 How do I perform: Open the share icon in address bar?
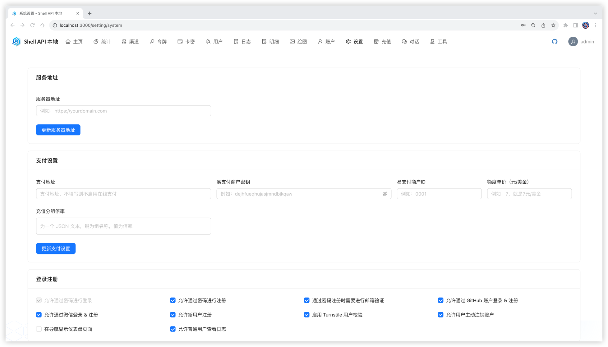point(543,25)
